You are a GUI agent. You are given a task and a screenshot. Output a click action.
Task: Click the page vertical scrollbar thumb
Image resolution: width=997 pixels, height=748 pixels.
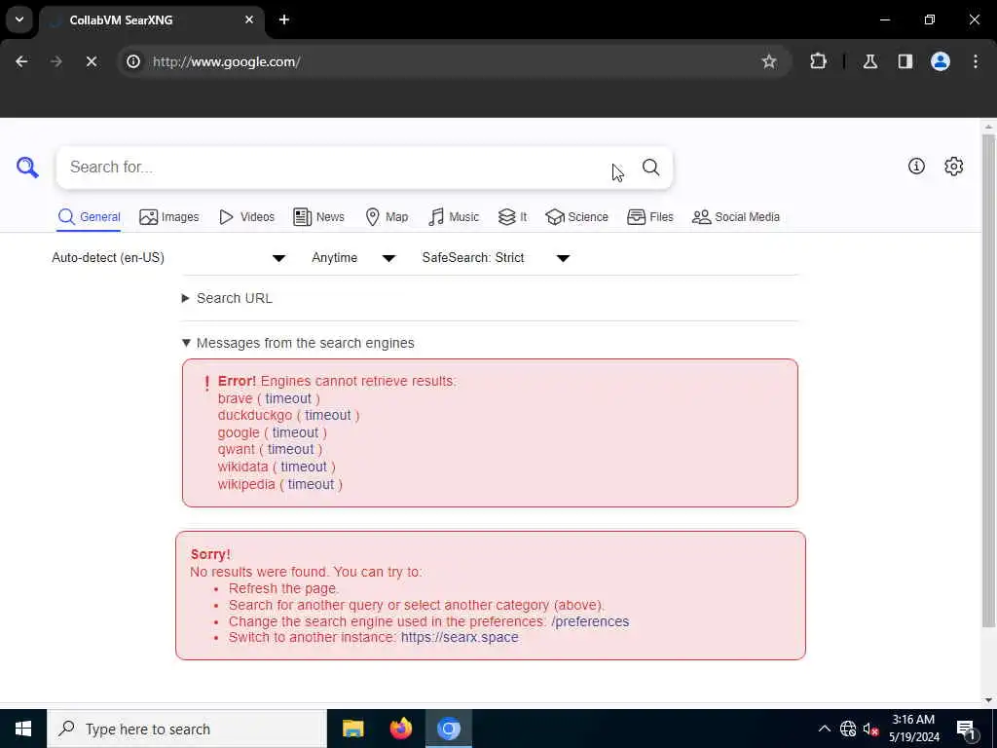pyautogui.click(x=988, y=381)
